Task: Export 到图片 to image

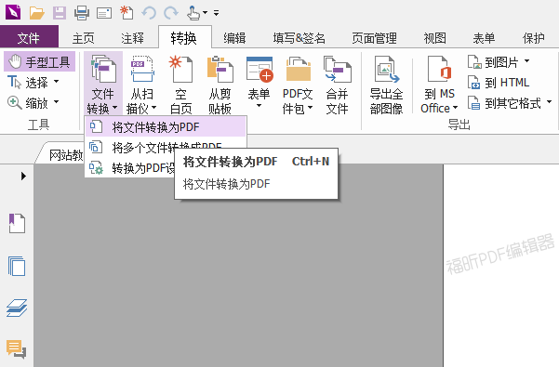Action: pyautogui.click(x=493, y=62)
